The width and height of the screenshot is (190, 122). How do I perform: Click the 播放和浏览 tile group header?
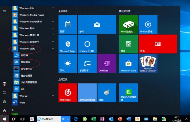[125, 11]
